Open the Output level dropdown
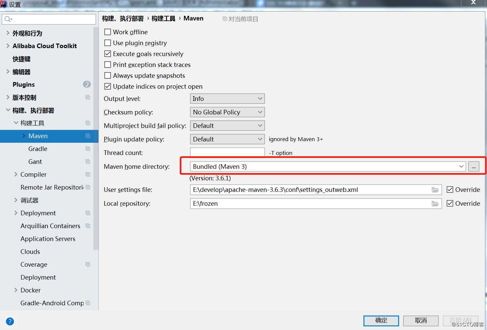The image size is (487, 330). tap(227, 99)
